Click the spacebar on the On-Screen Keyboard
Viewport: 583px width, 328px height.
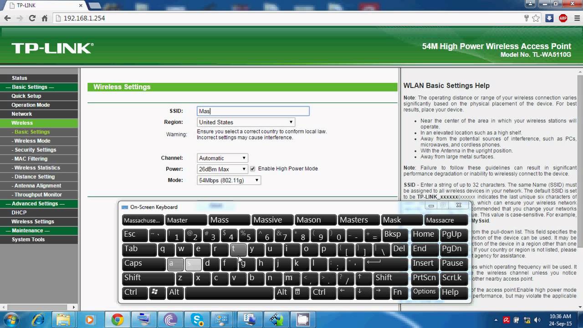click(x=230, y=292)
